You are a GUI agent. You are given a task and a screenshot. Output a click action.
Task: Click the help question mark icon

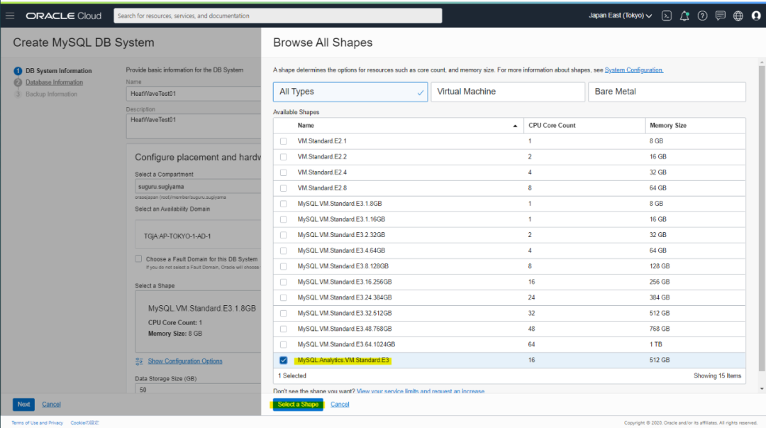tap(702, 16)
